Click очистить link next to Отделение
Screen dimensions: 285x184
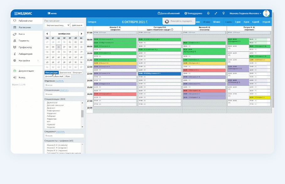point(60,81)
